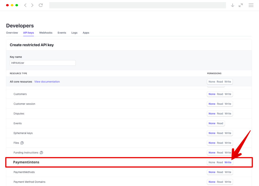The height and width of the screenshot is (186, 259).
Task: Go to the Overview tab
Action: (x=12, y=33)
